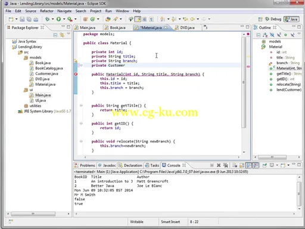Toggle Link with Editor in Package Explorer
The height and width of the screenshot is (229, 305).
click(62, 35)
